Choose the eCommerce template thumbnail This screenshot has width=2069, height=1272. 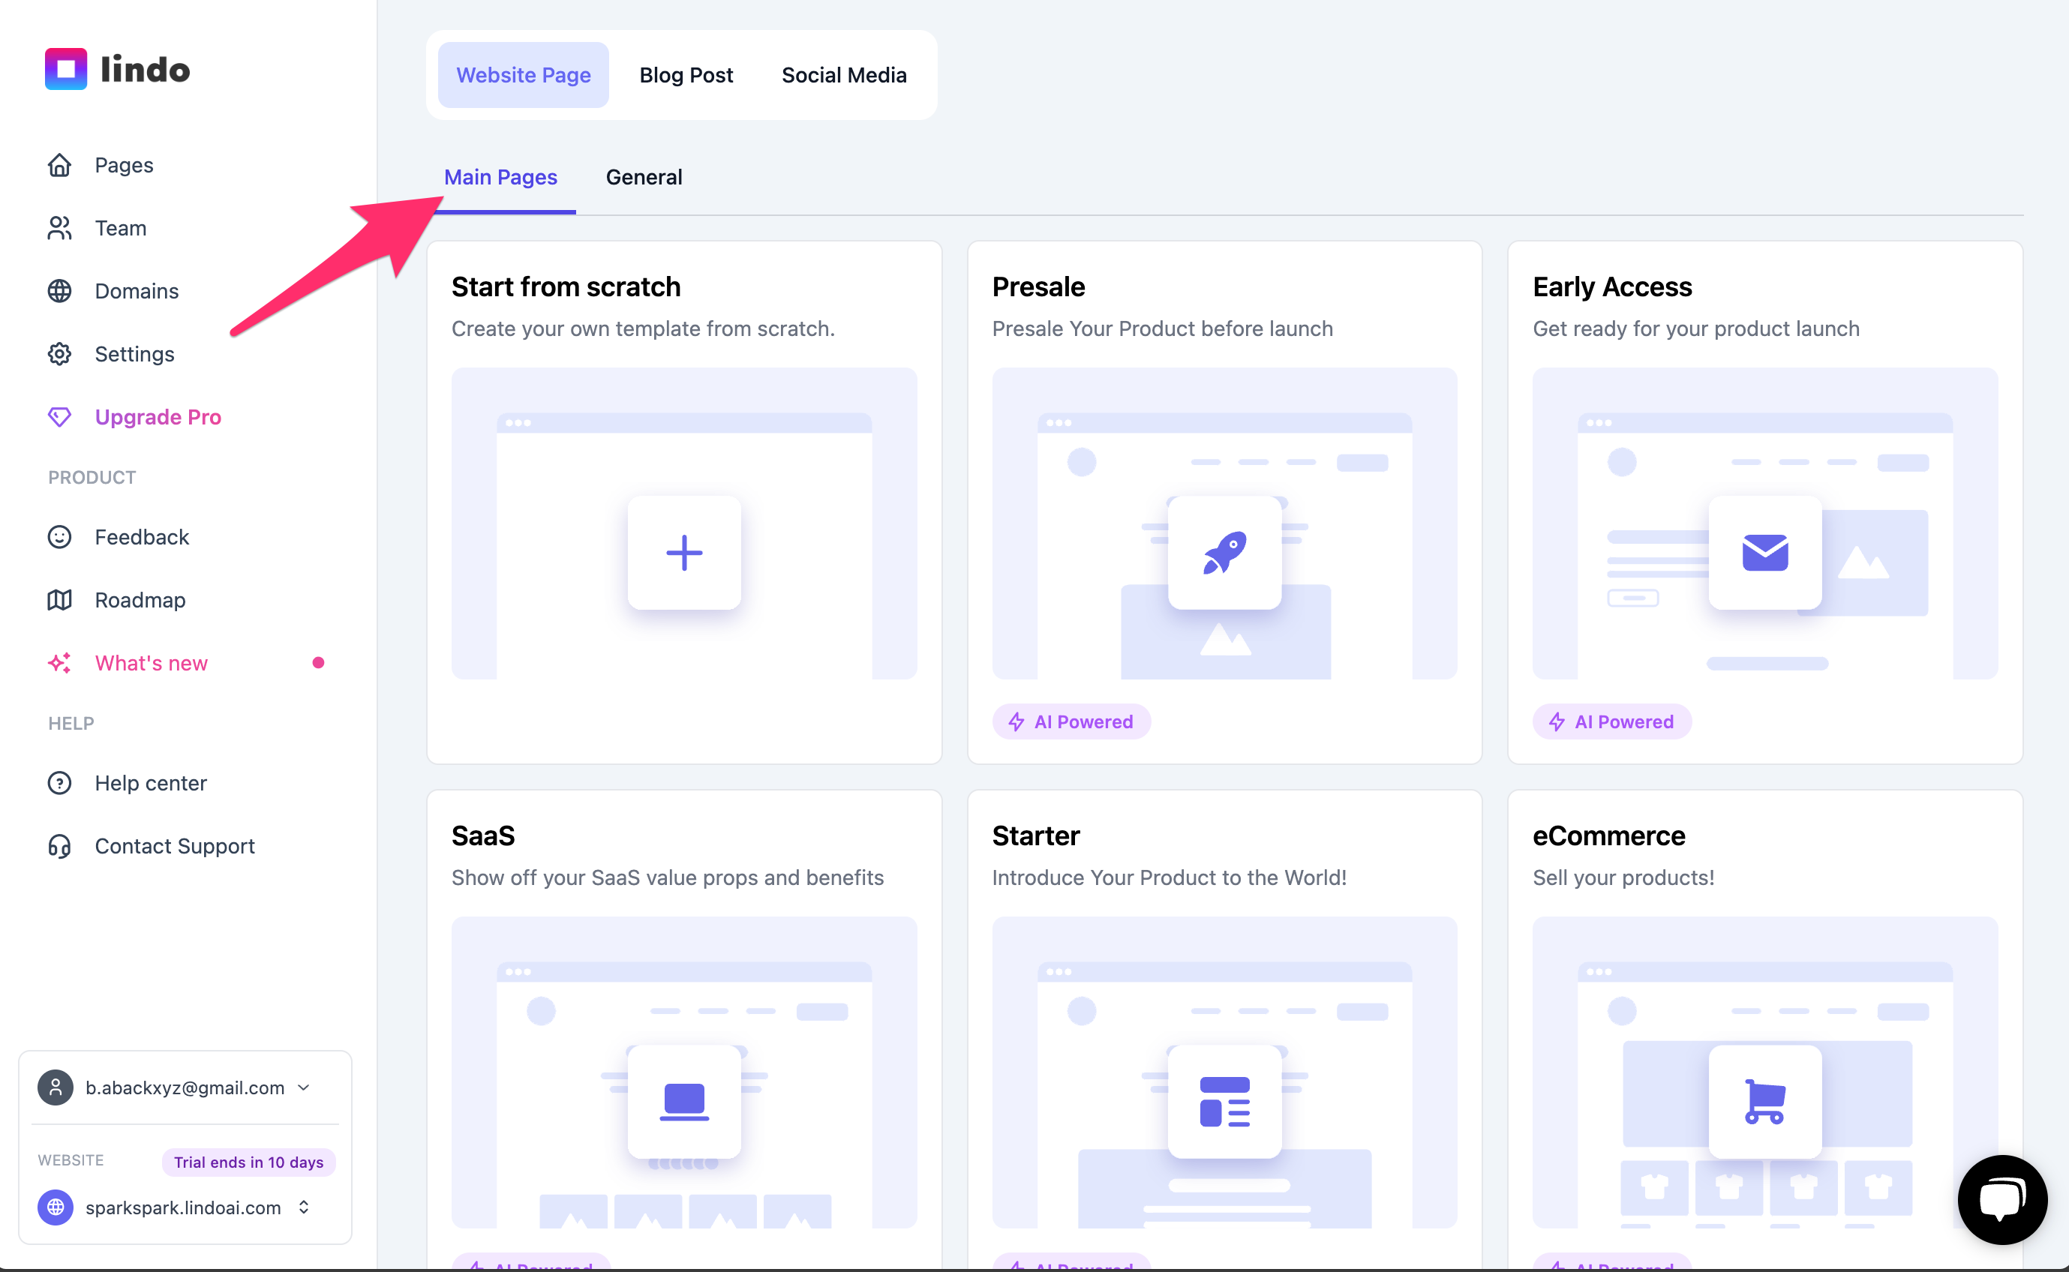[x=1764, y=1072]
